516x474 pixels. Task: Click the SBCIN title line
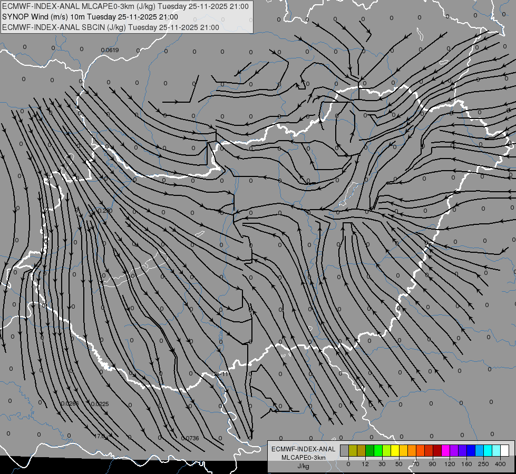[x=111, y=27]
